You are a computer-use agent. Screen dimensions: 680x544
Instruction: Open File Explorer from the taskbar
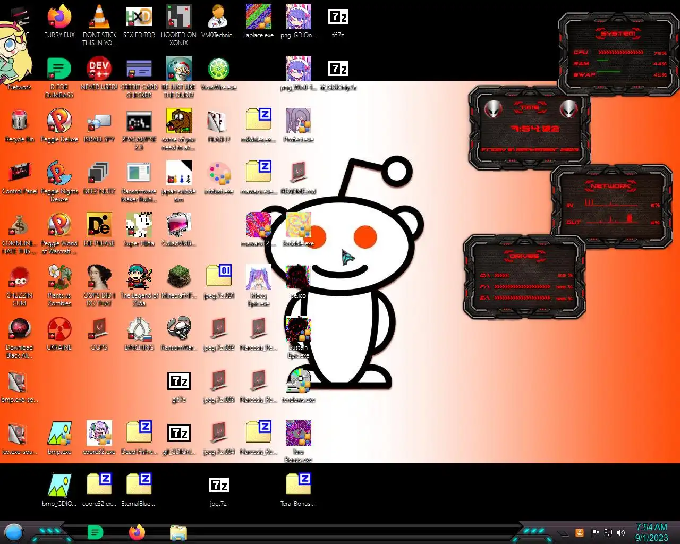(178, 532)
